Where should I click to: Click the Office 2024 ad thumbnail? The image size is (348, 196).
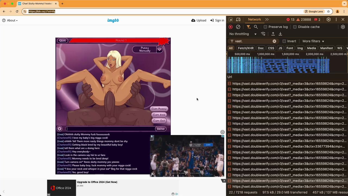tap(61, 188)
